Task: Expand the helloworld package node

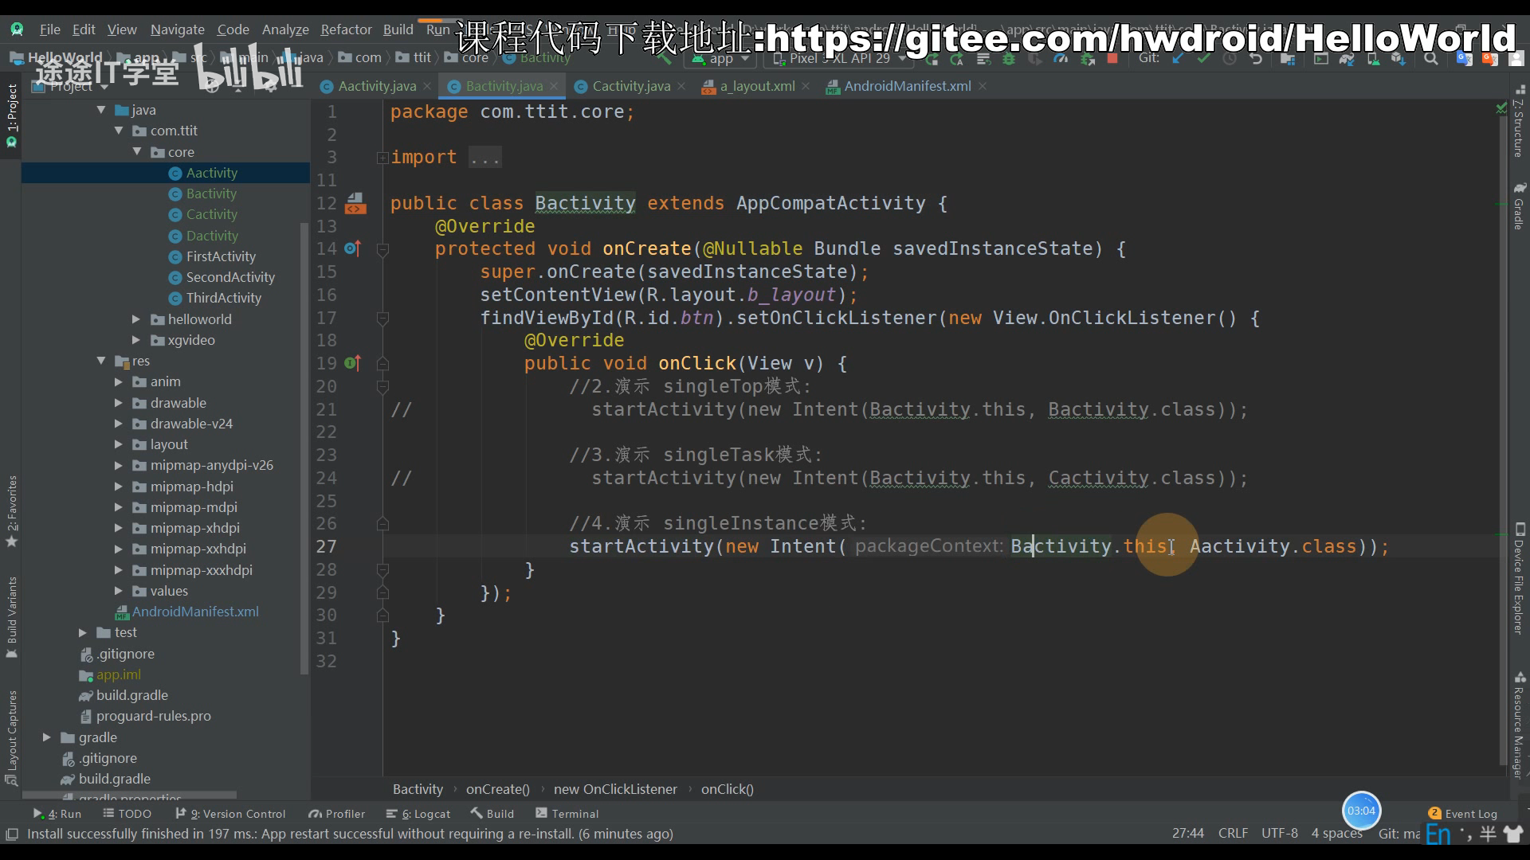Action: click(x=136, y=319)
